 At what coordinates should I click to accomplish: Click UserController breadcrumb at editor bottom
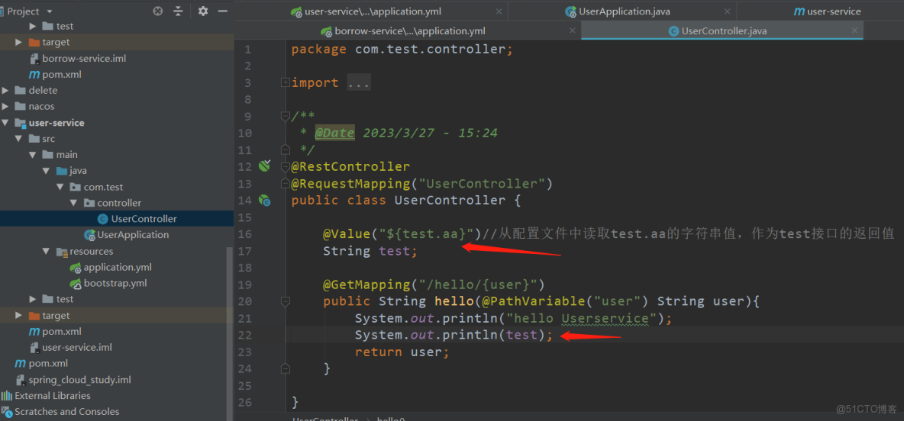(325, 419)
